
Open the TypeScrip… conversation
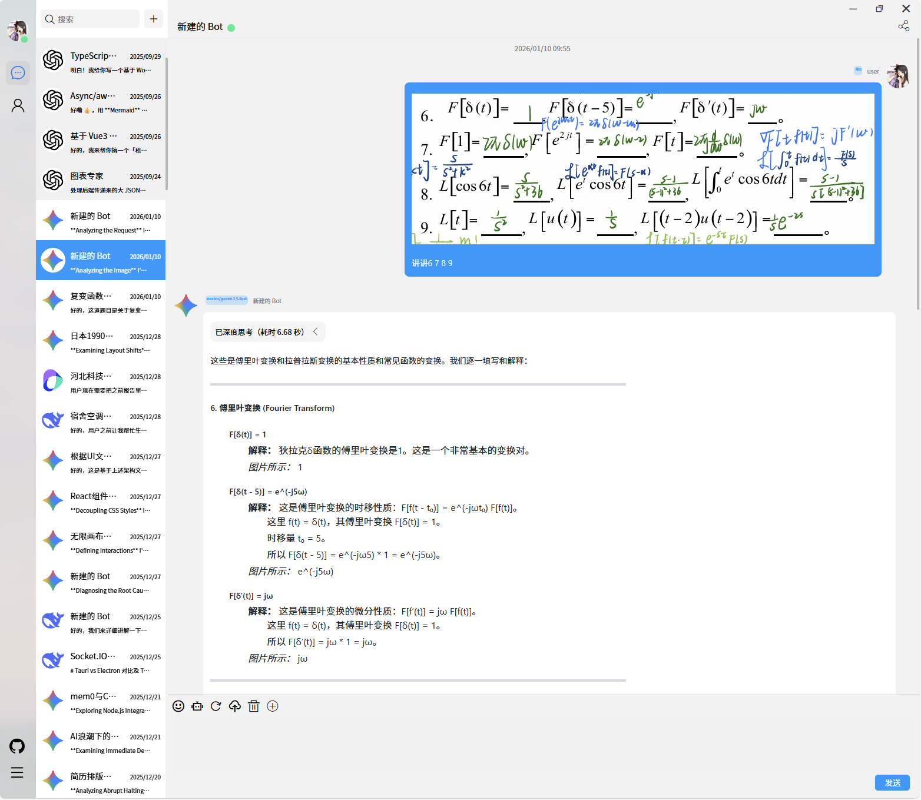101,60
